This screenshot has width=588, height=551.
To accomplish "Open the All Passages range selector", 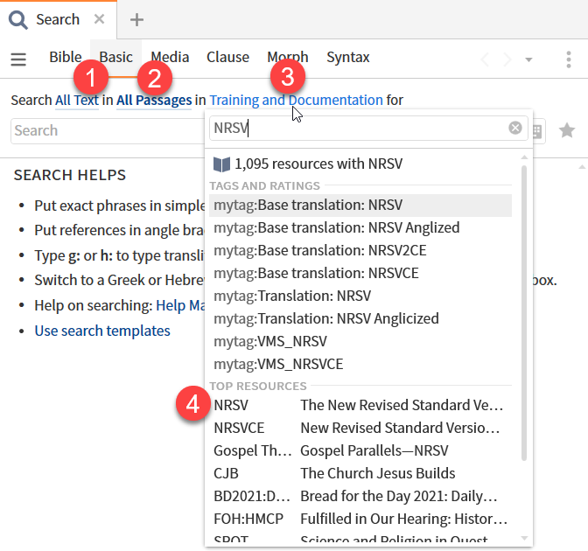I will pos(154,101).
